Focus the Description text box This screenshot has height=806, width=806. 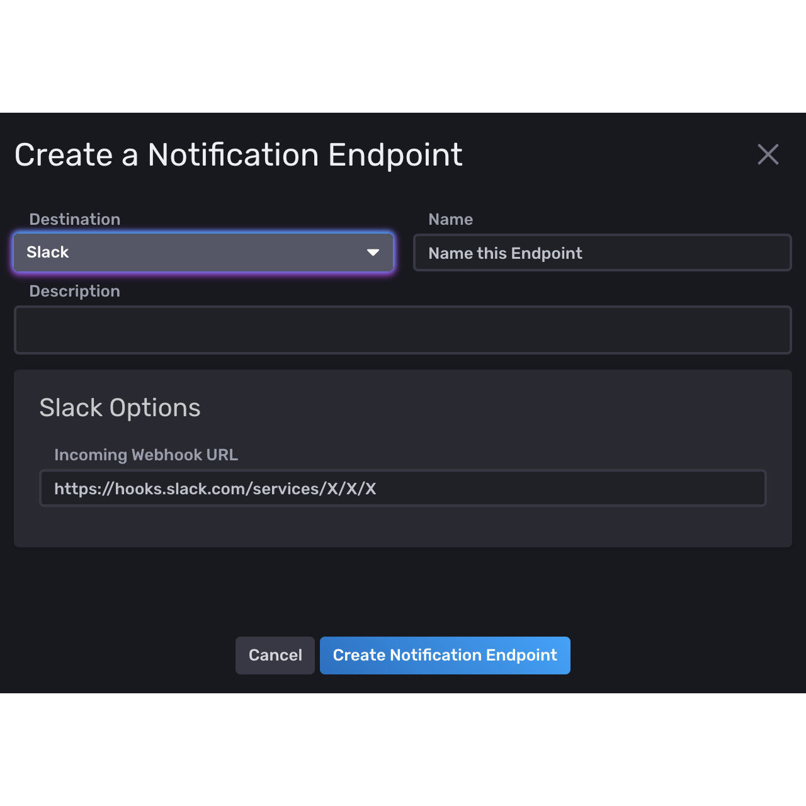(x=403, y=330)
